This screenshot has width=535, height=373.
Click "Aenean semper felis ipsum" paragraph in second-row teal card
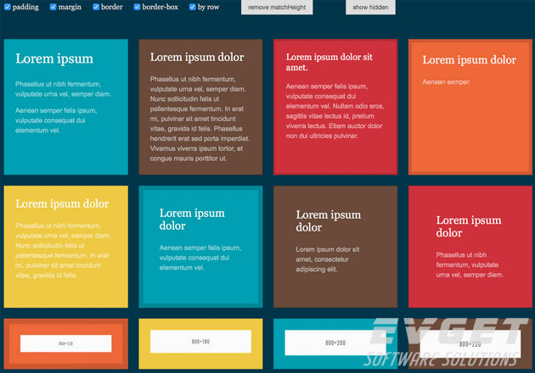tap(200, 258)
